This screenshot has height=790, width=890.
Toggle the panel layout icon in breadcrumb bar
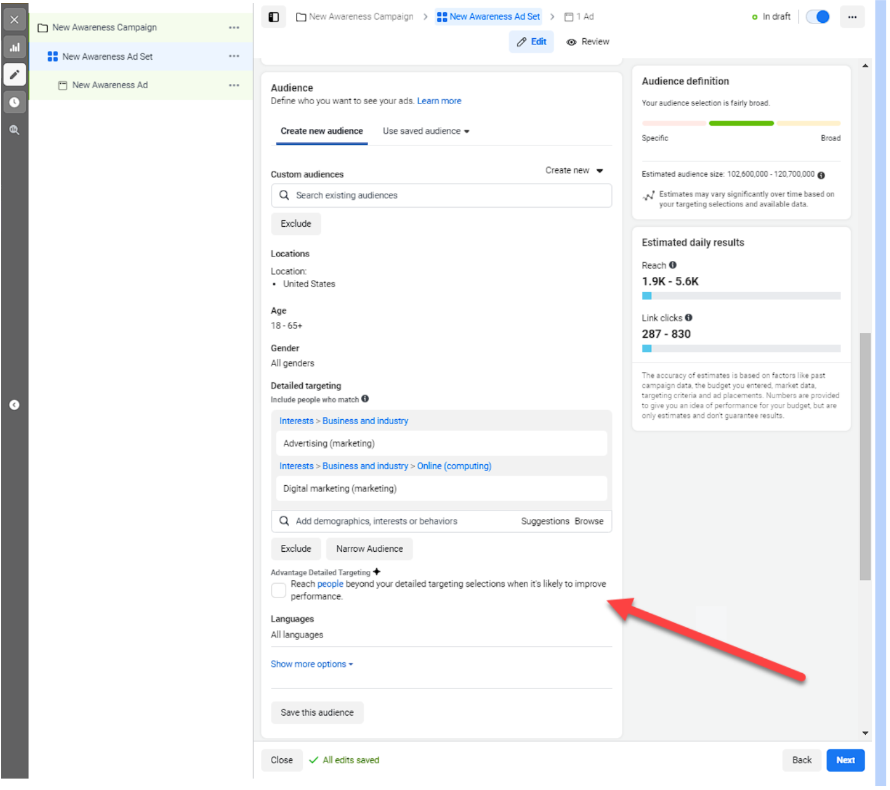(x=274, y=17)
